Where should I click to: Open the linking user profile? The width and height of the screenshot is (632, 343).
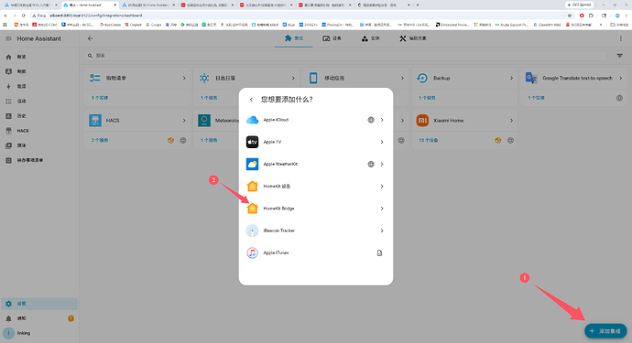point(39,333)
